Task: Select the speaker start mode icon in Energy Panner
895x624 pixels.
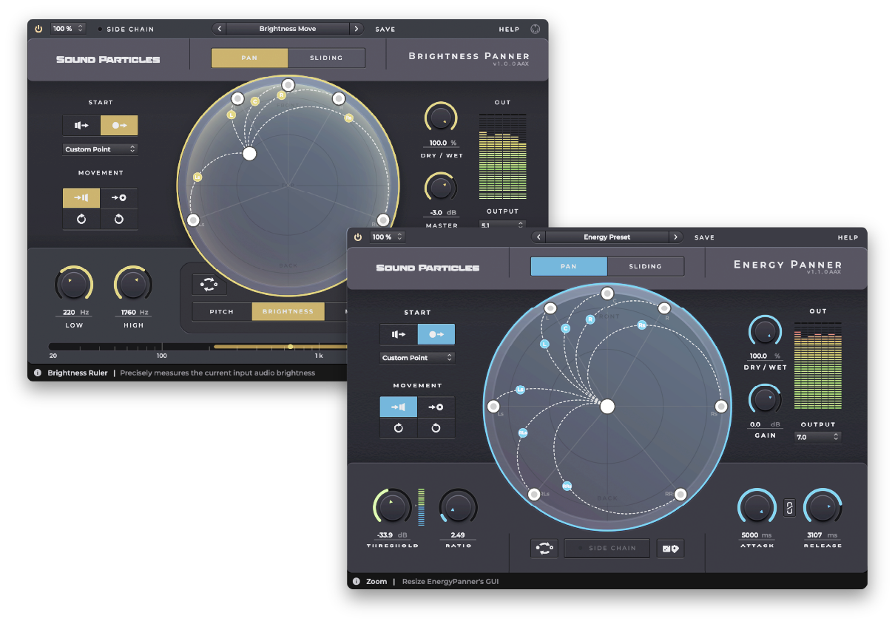Action: click(399, 334)
